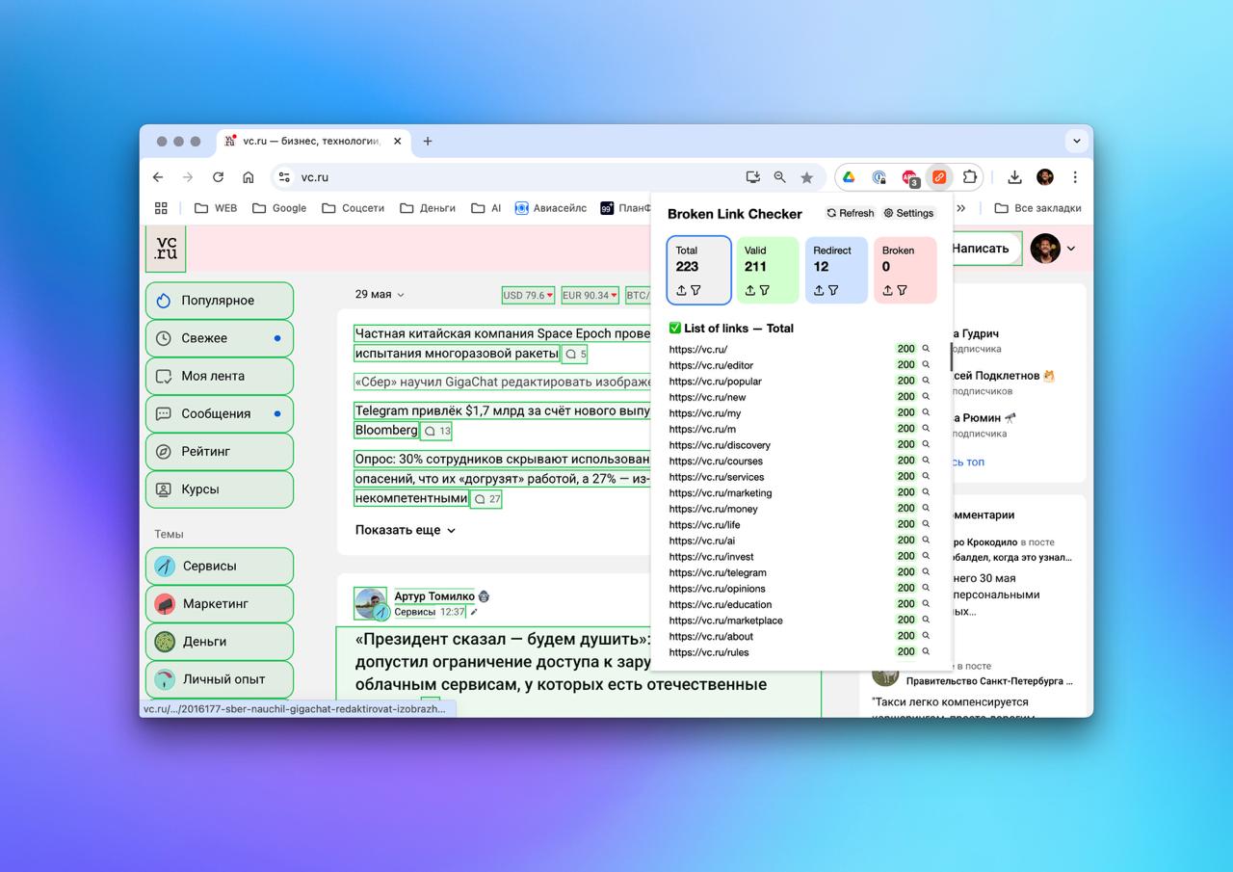This screenshot has width=1233, height=872.
Task: Click the EUR 90.34 rate indicator
Action: 590,296
